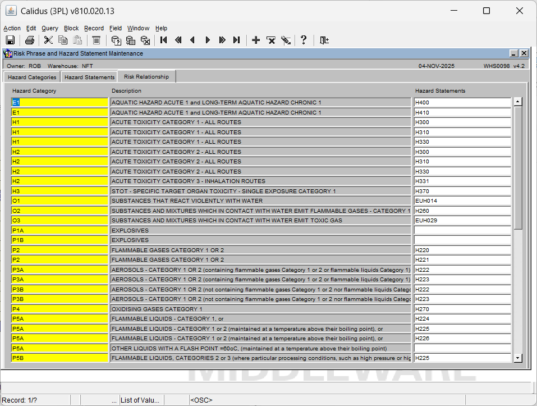Click the Exit door icon
The image size is (537, 406).
[x=324, y=40]
